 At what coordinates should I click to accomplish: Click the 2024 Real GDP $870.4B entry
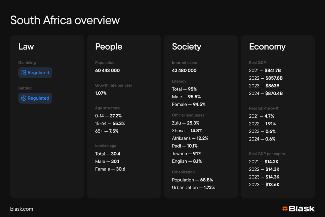pos(266,93)
